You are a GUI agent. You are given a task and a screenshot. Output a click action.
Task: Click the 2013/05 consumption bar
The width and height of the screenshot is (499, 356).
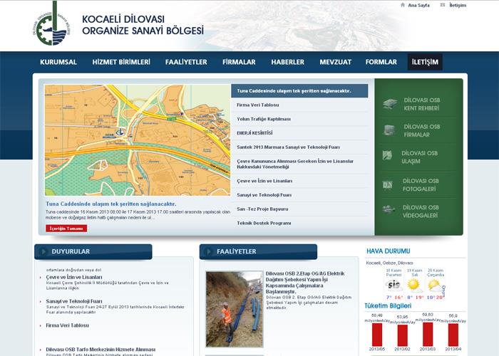click(377, 335)
